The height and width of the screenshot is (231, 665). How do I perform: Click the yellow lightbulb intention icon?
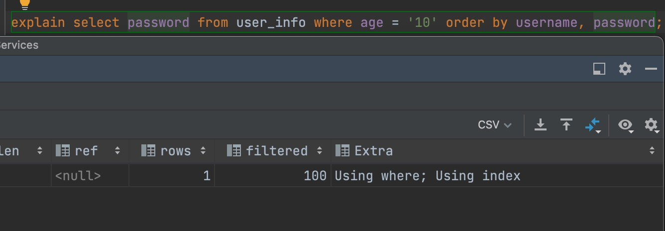24,4
